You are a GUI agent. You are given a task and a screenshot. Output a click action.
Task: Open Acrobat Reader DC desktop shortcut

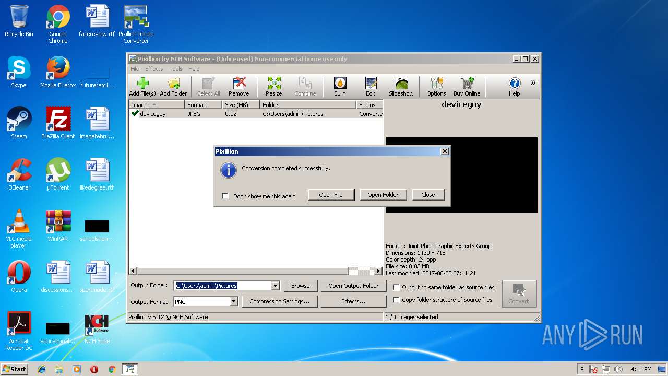click(x=19, y=332)
